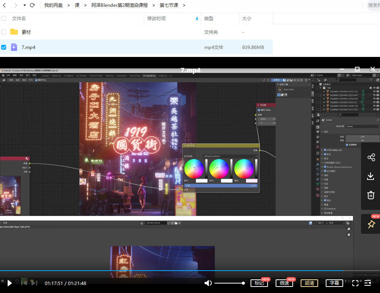Toggle subtitles with the 字幕 button

click(334, 283)
